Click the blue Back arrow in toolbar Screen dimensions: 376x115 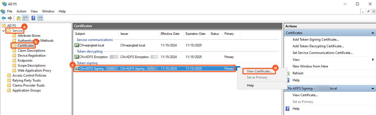4,18
